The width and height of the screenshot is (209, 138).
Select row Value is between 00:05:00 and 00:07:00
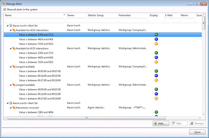tap(40, 71)
